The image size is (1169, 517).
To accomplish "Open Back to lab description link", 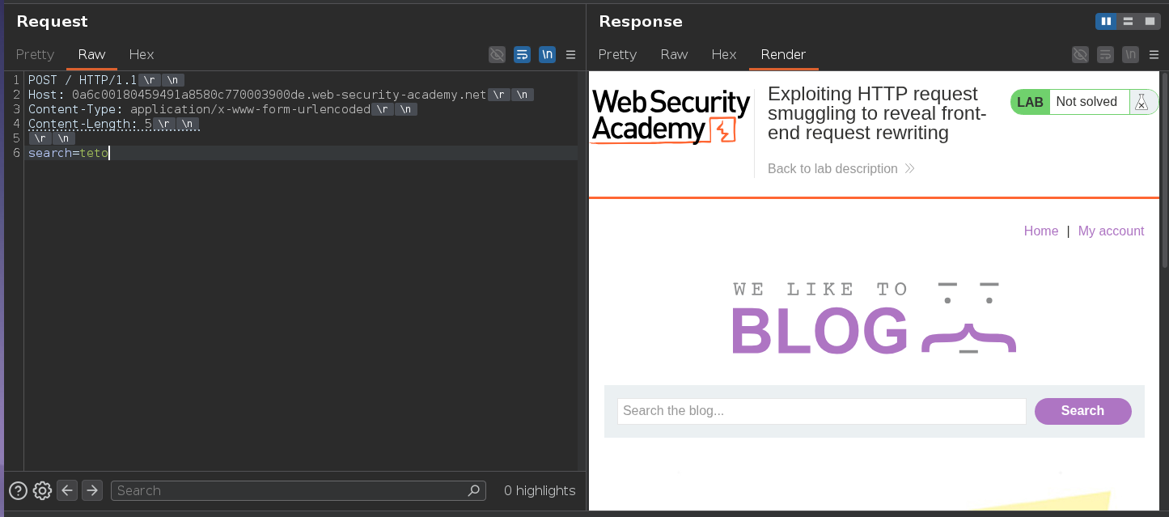I will pyautogui.click(x=841, y=168).
